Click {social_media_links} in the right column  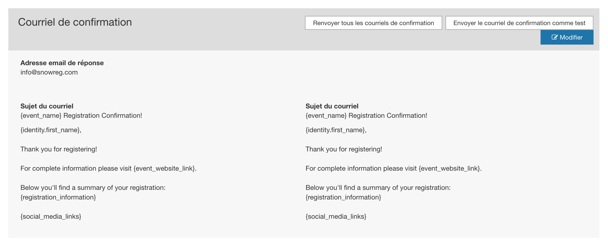336,217
